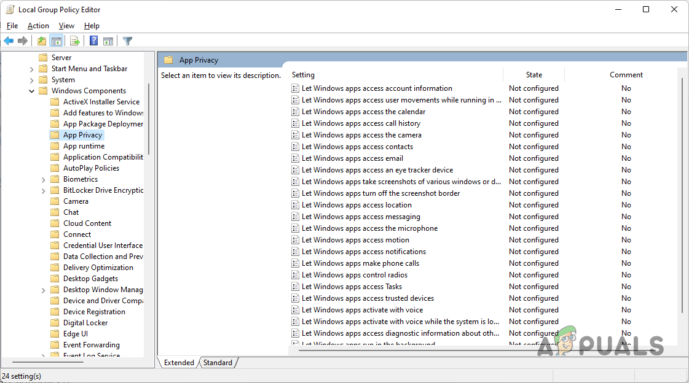Click the folder icon next to Connect
Viewport: 689px width, 383px height.
click(55, 234)
